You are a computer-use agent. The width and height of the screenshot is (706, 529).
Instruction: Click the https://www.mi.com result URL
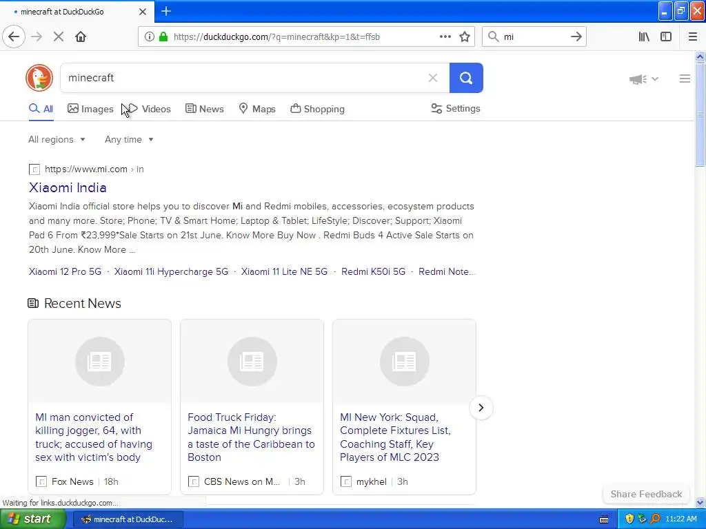[86, 169]
